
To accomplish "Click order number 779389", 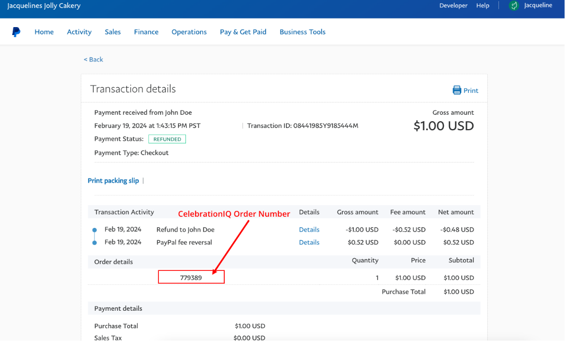I will coord(191,277).
